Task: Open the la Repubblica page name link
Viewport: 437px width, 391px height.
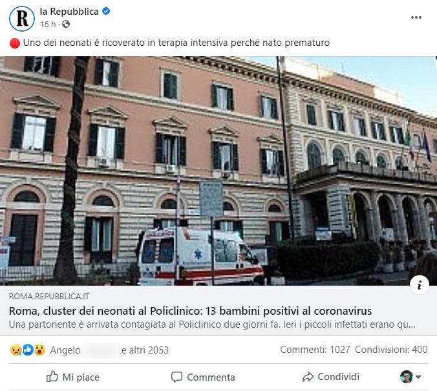Action: 69,12
